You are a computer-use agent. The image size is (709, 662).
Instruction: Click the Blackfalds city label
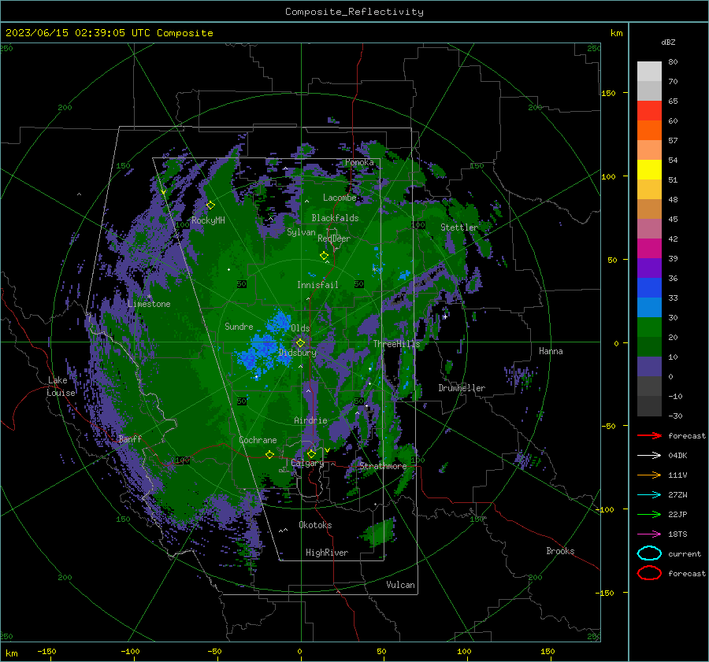(x=335, y=218)
